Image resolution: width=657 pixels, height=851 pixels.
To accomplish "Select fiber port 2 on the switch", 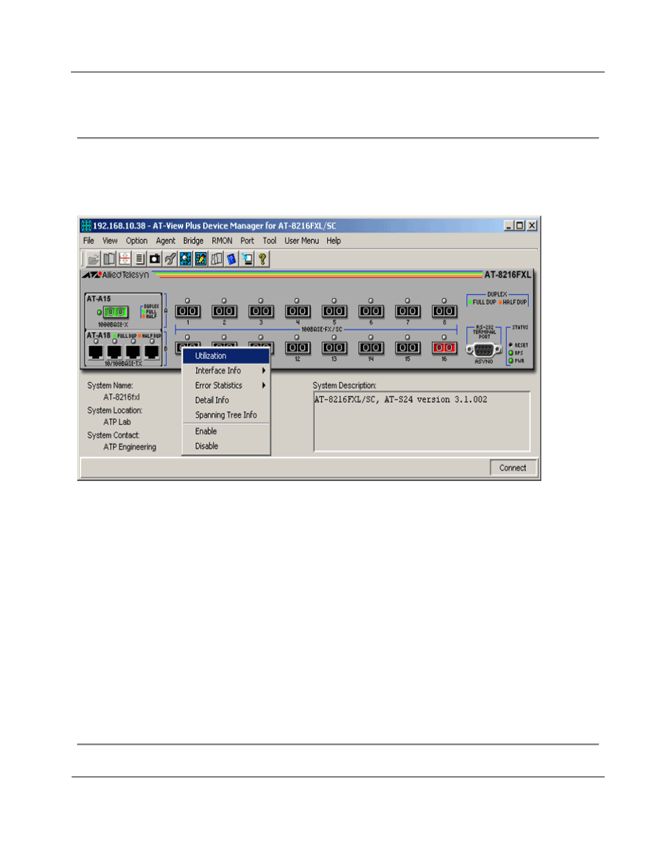I will [224, 311].
